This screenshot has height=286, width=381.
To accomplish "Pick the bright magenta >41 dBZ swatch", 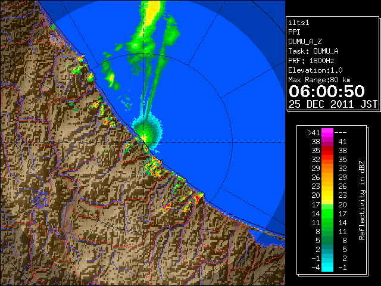I will pos(327,133).
